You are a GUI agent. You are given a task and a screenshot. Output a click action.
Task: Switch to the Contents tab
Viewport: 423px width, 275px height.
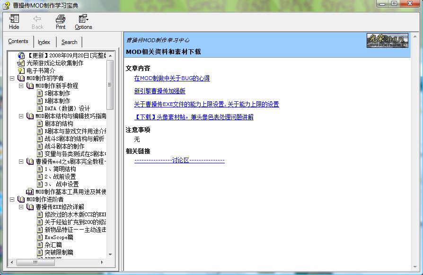(x=18, y=41)
